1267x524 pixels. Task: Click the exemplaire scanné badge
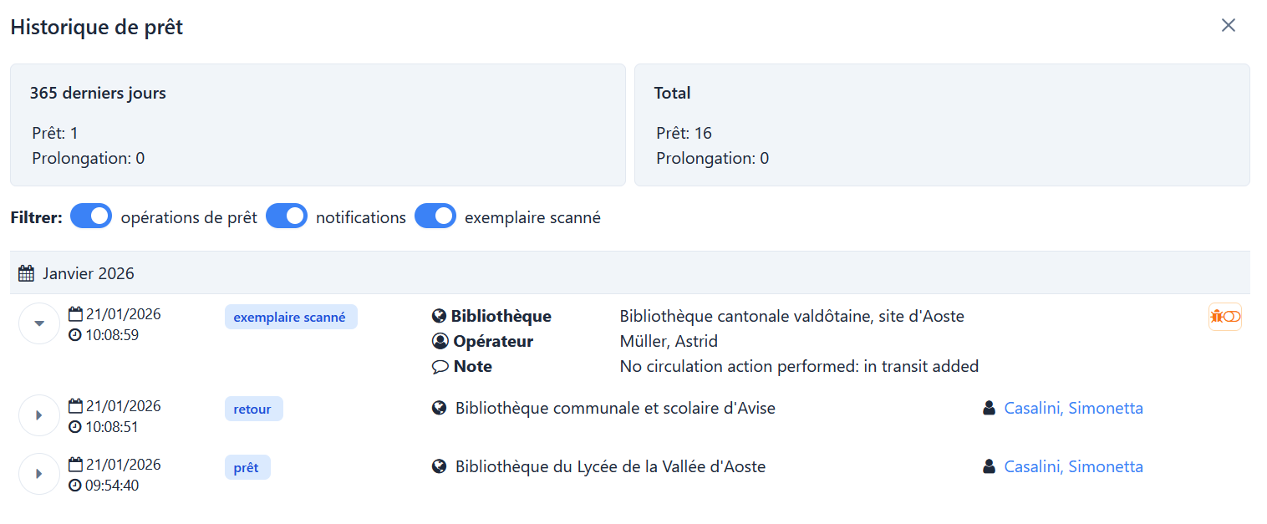290,318
